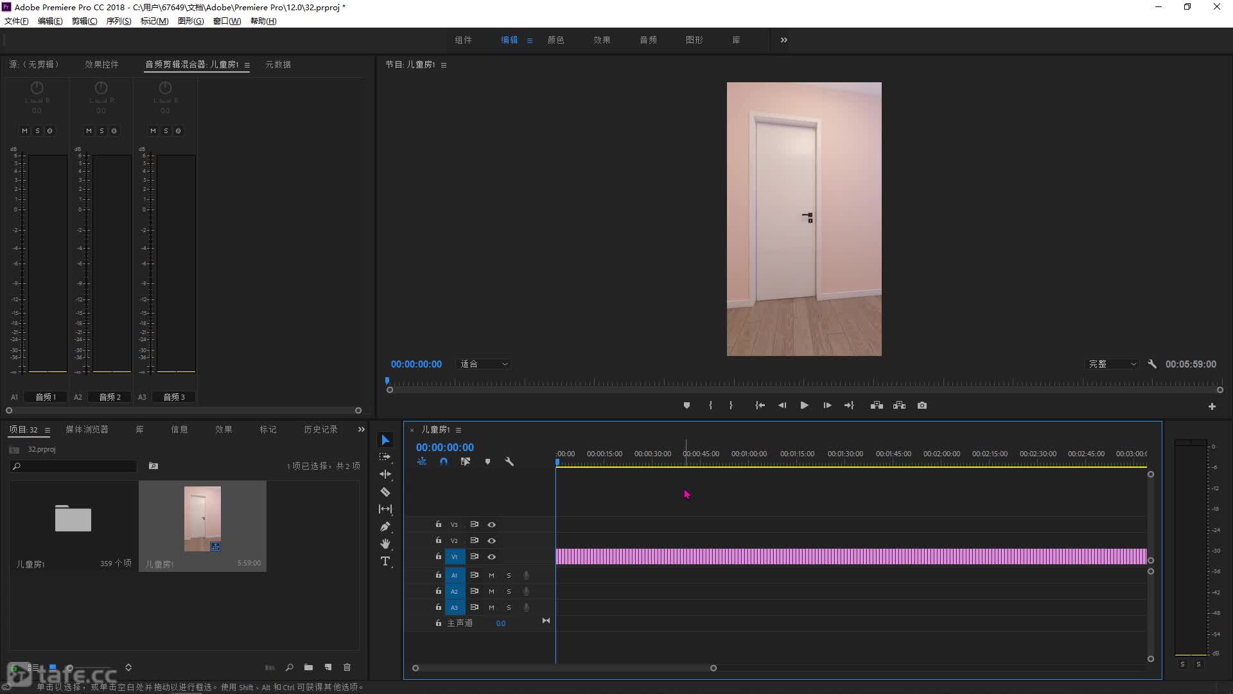Image resolution: width=1233 pixels, height=694 pixels.
Task: Select the Razor tool
Action: [x=385, y=492]
